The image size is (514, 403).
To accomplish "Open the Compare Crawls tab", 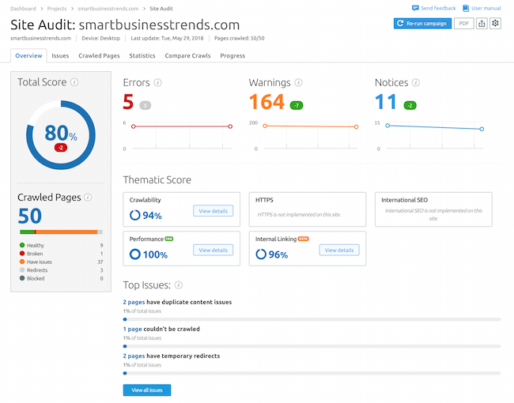I will click(187, 55).
